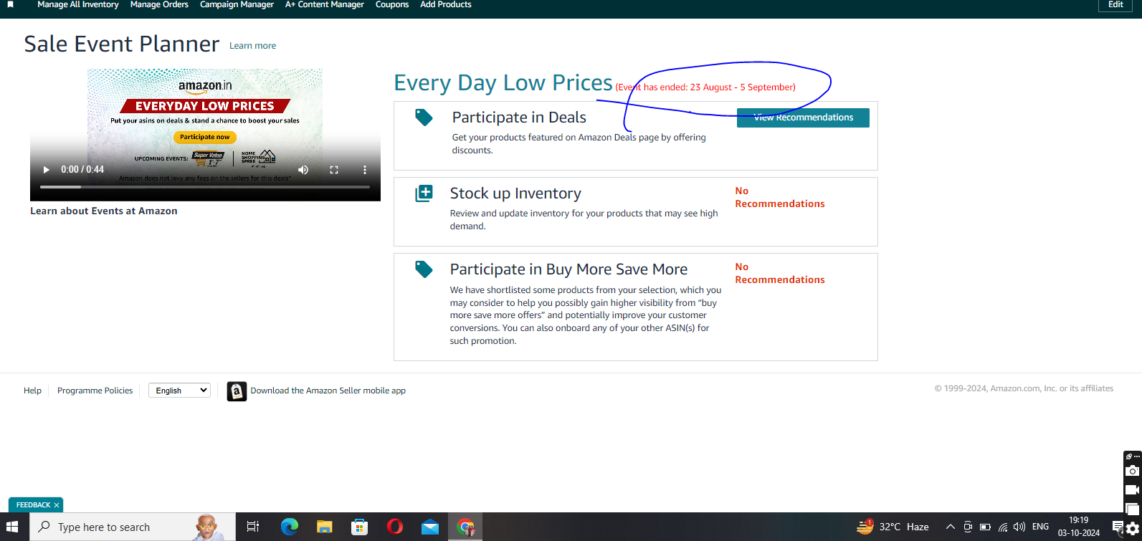Viewport: 1142px width, 541px height.
Task: Enter fullscreen mode on the video
Action: pyautogui.click(x=333, y=170)
